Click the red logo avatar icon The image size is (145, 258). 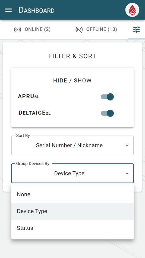pyautogui.click(x=132, y=10)
